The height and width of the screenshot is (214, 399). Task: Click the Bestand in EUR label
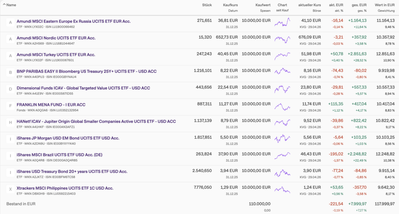(21, 204)
